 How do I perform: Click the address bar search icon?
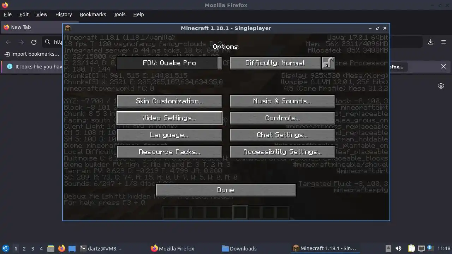48,42
